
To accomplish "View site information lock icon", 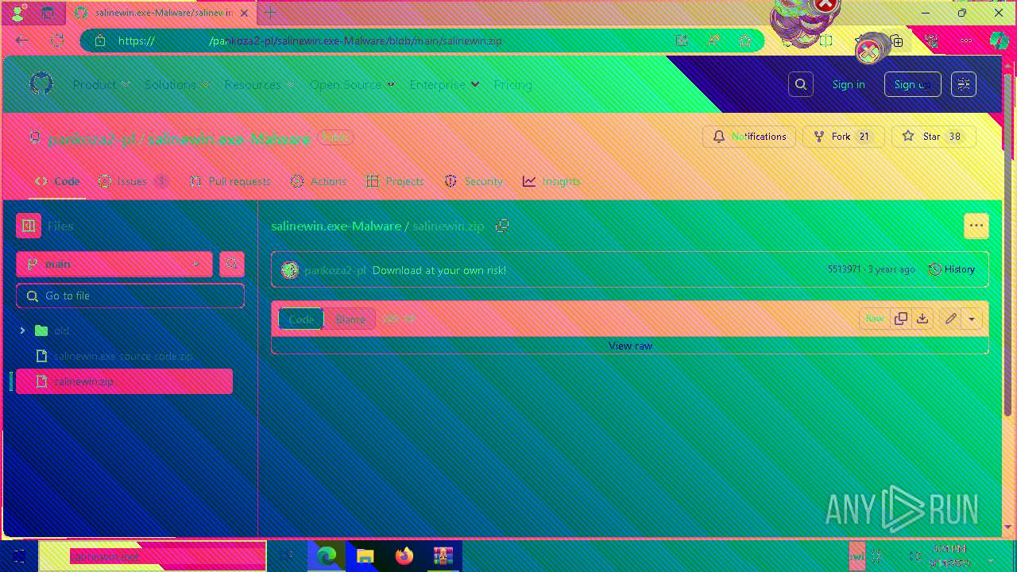I will (100, 41).
